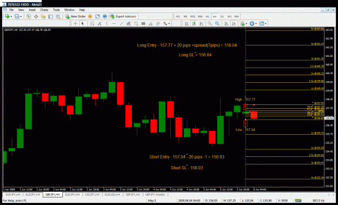
Task: Expand the Indicators dropdown arrow
Action: (246, 24)
